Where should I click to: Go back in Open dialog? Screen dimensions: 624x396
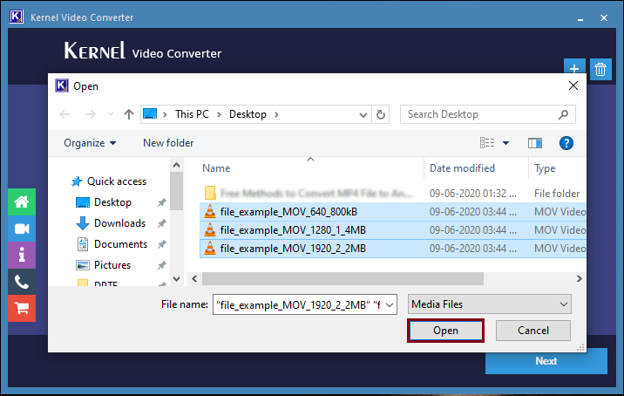64,115
